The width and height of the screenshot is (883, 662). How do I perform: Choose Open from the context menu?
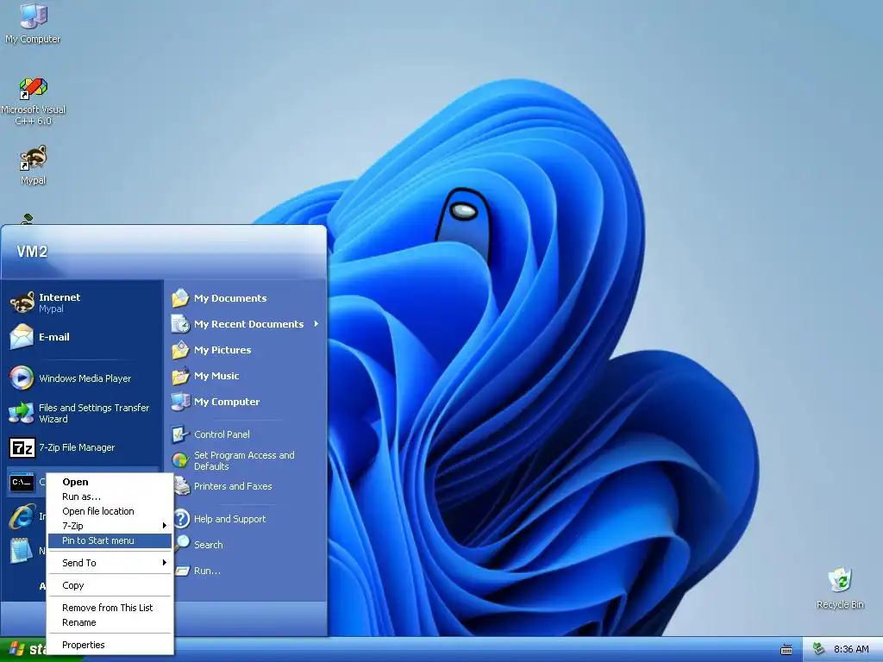[x=110, y=482]
